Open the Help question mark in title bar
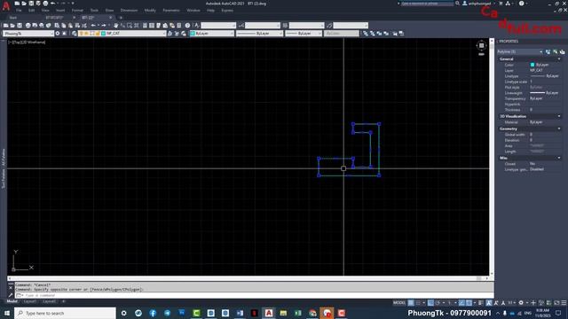 (521, 4)
